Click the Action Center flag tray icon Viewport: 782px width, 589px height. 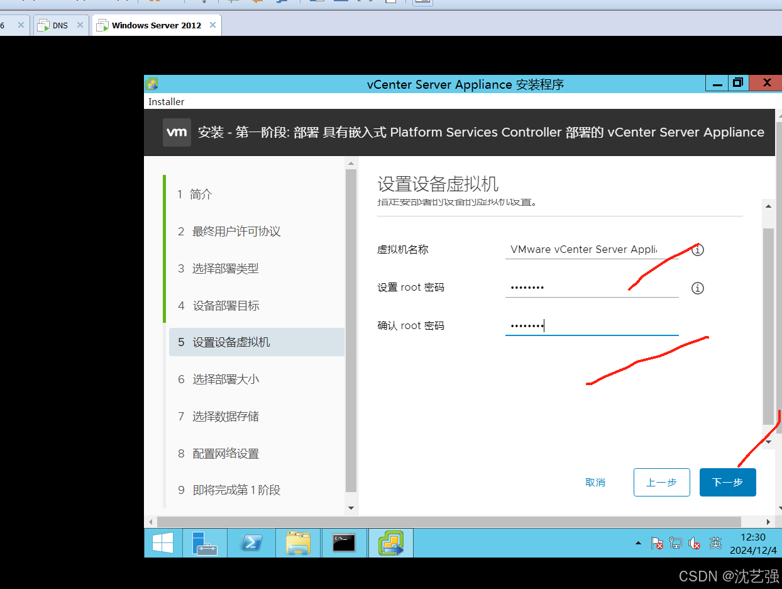tap(657, 543)
